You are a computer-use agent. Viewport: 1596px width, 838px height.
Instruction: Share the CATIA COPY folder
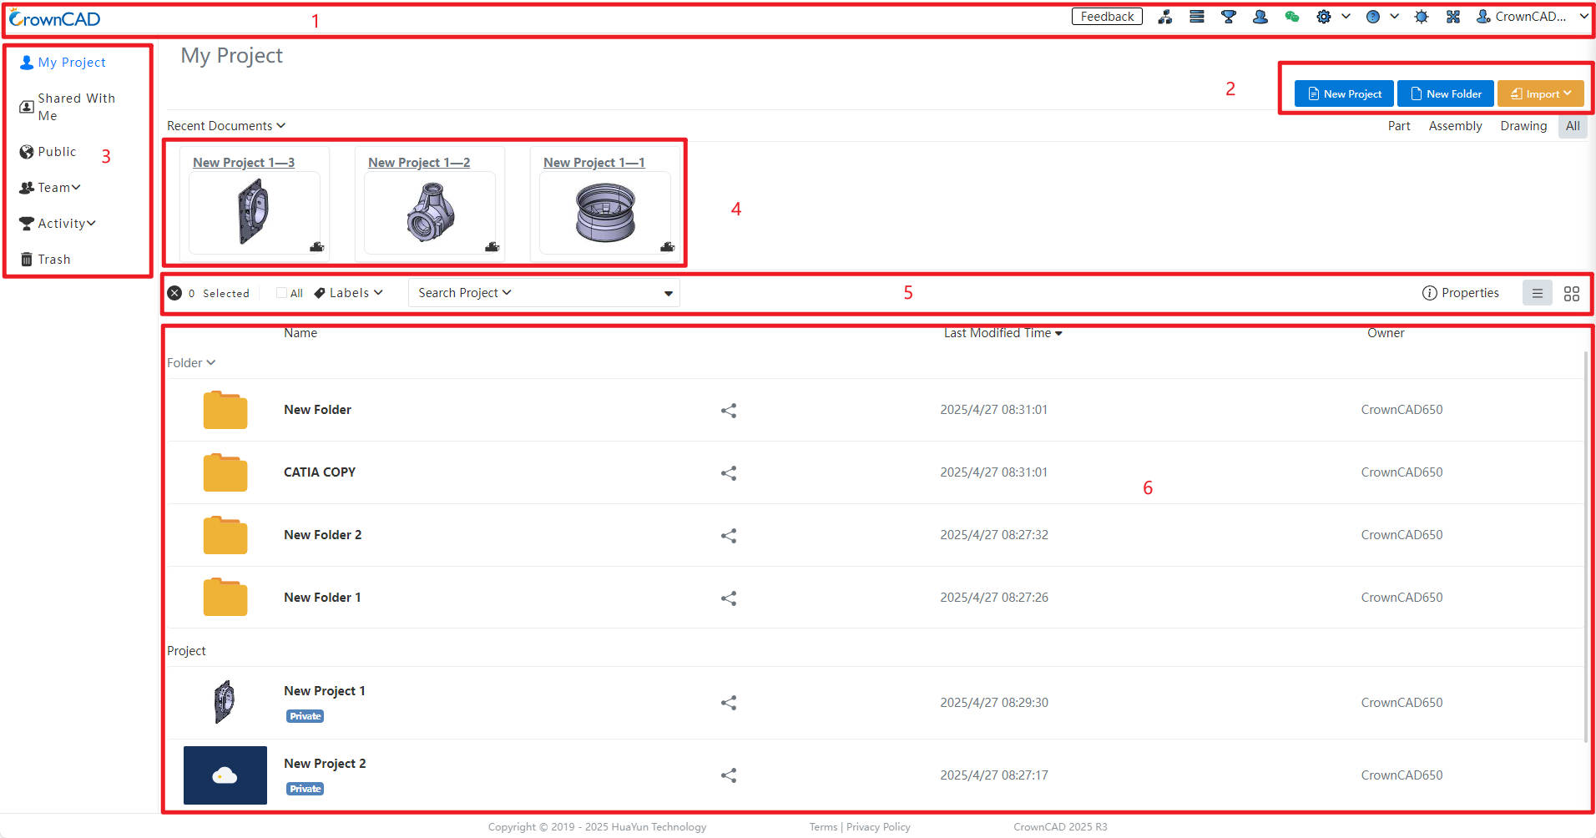[x=729, y=473]
